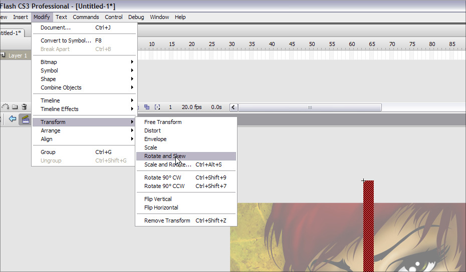Open the Commands menu

tap(86, 17)
